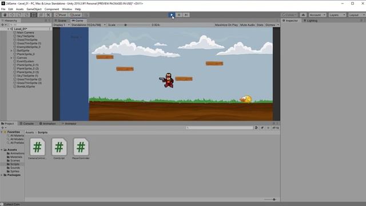Open the Assets menu

pos(19,9)
